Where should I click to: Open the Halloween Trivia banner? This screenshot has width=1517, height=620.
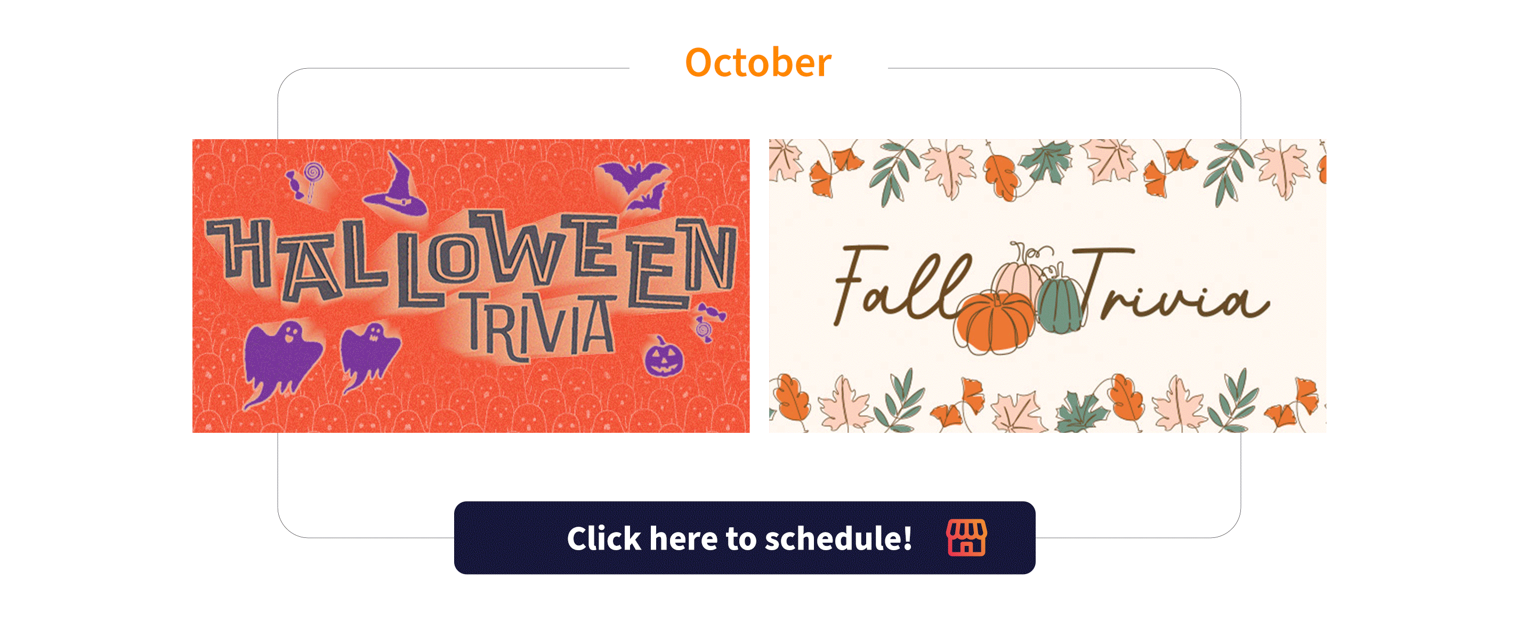click(471, 286)
